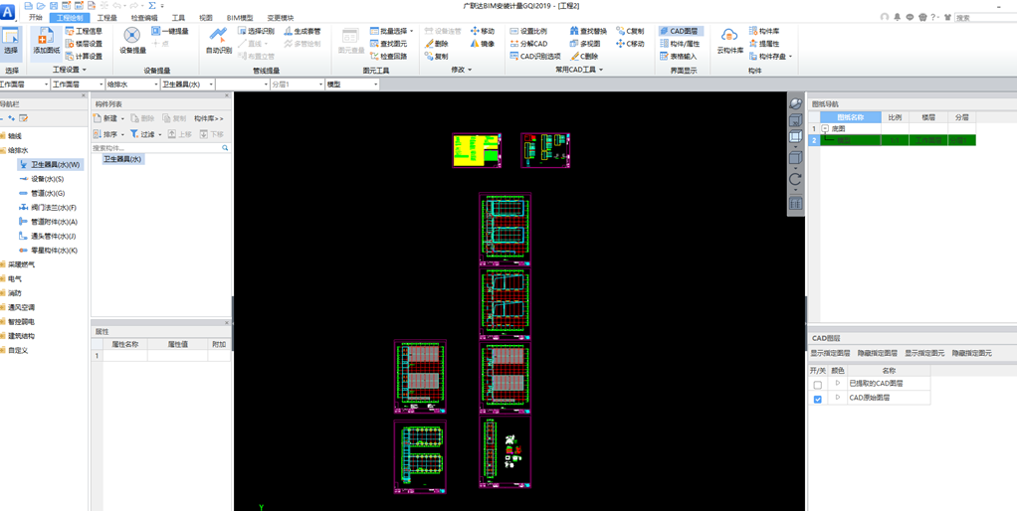This screenshot has width=1017, height=511.
Task: Check the 已提取的CAD图层 checkbox
Action: click(818, 384)
